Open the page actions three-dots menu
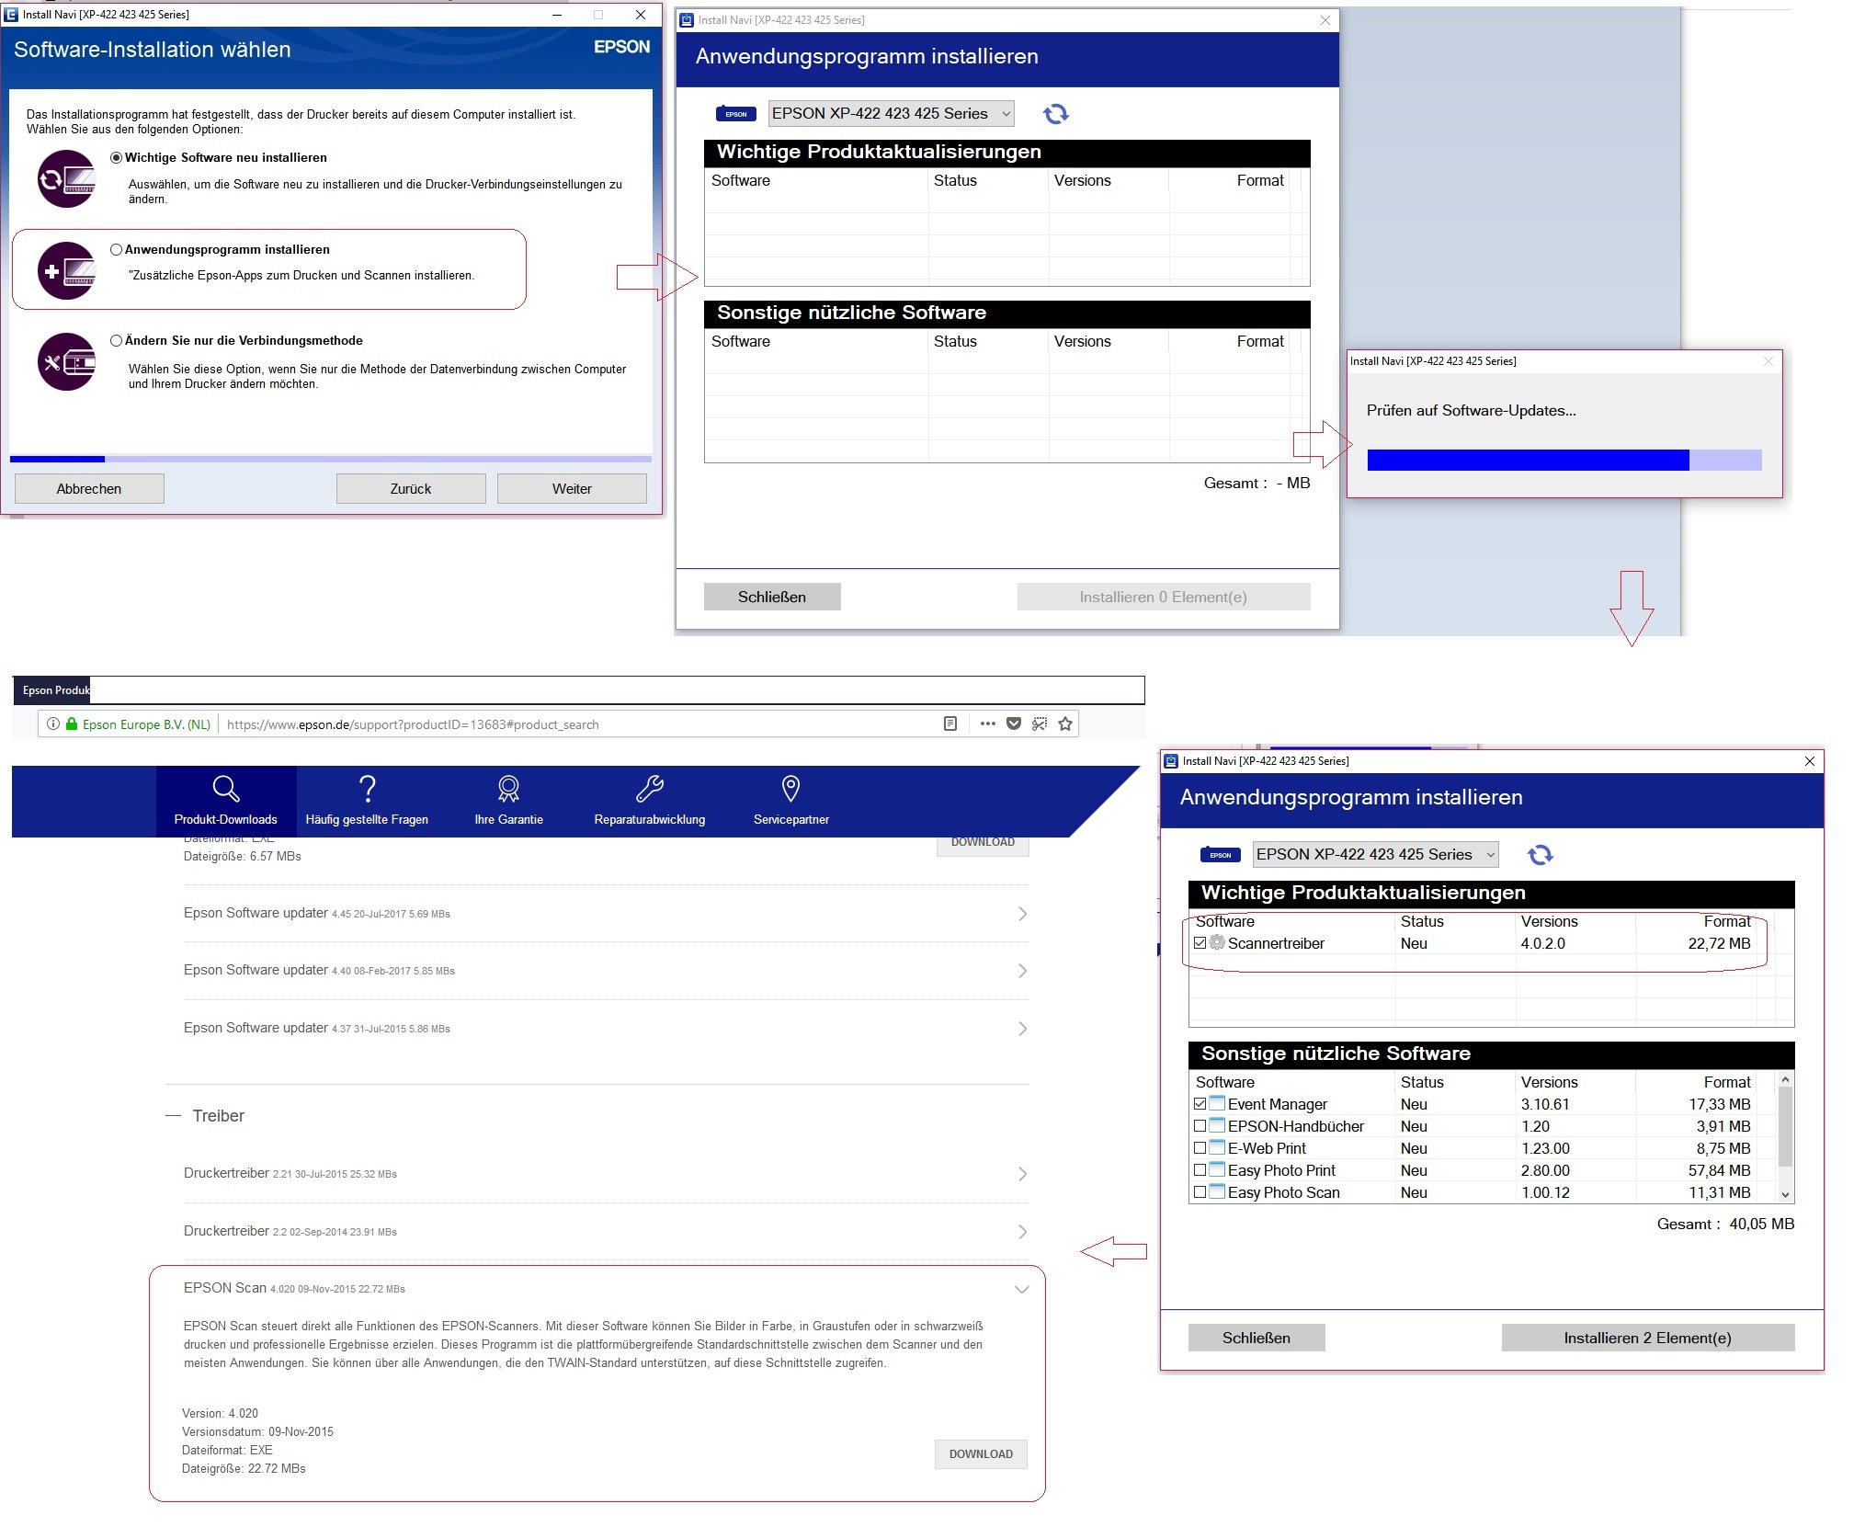 coord(987,724)
